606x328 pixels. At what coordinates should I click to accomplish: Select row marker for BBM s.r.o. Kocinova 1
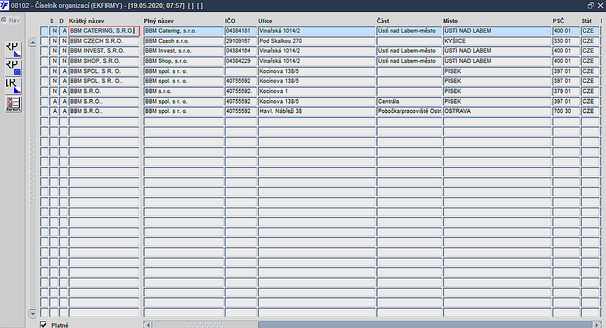[x=44, y=91]
